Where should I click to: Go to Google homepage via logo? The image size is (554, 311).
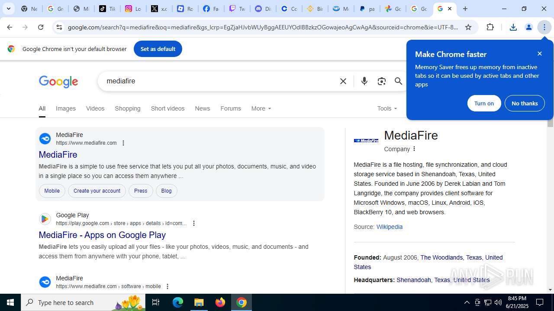point(58,81)
